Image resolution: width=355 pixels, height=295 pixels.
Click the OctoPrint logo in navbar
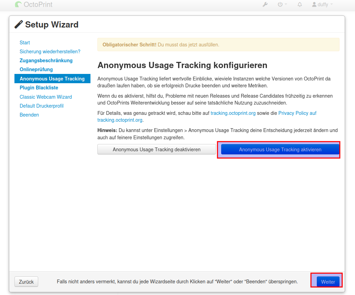pyautogui.click(x=34, y=5)
